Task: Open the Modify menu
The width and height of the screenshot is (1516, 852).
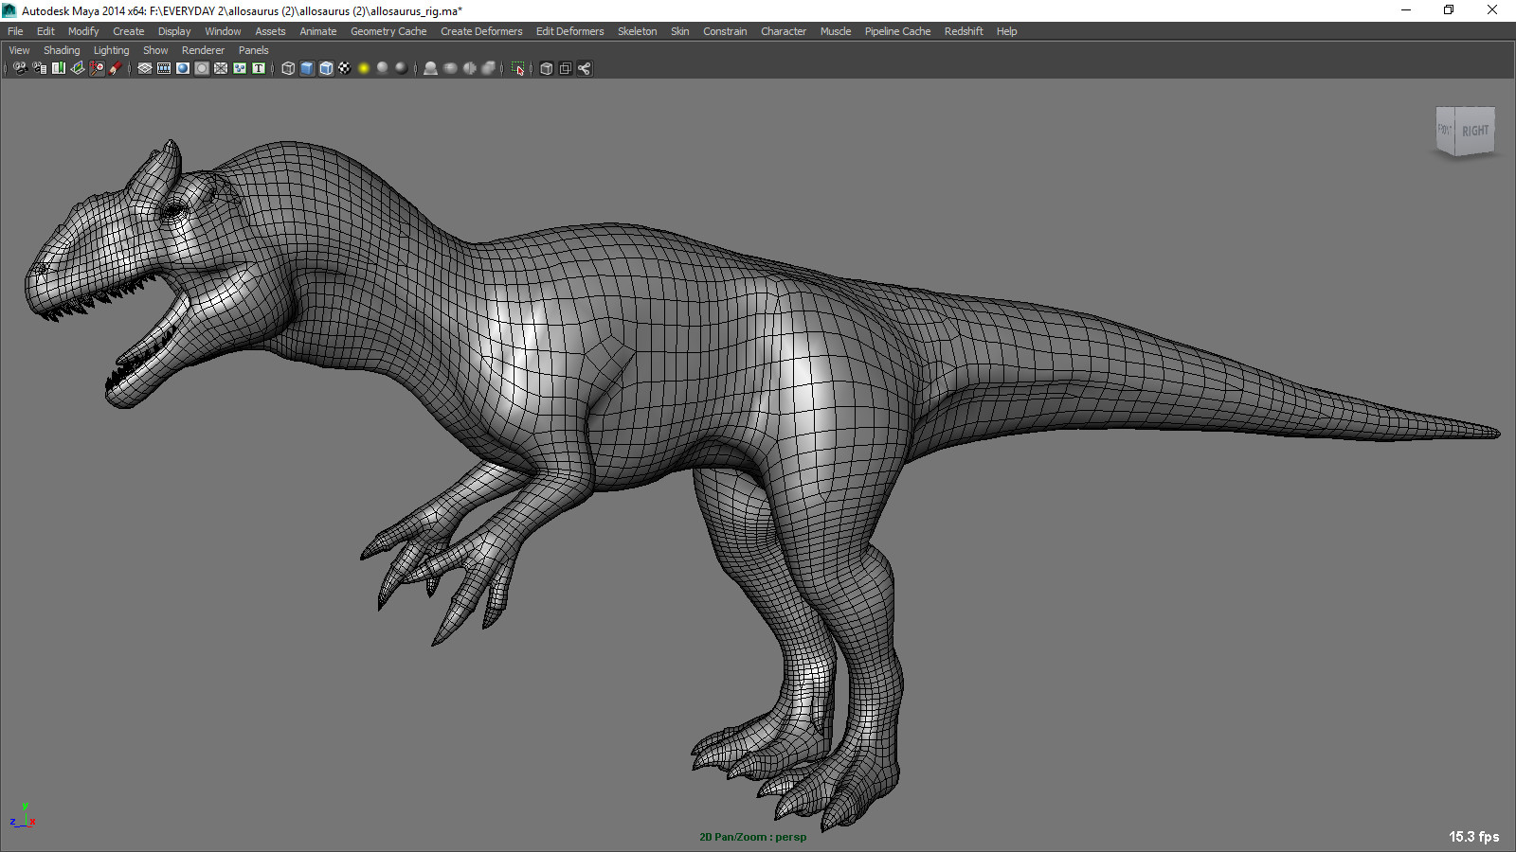Action: pos(83,31)
